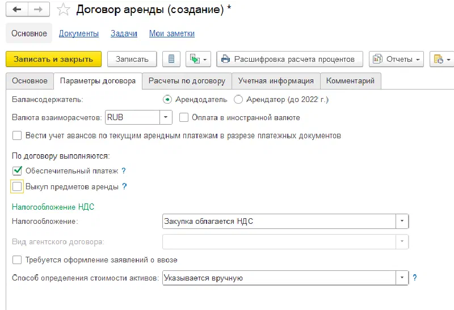This screenshot has height=310, width=454.
Task: Open the rightmost document icon dropdown in toolbar
Action: pos(442,59)
